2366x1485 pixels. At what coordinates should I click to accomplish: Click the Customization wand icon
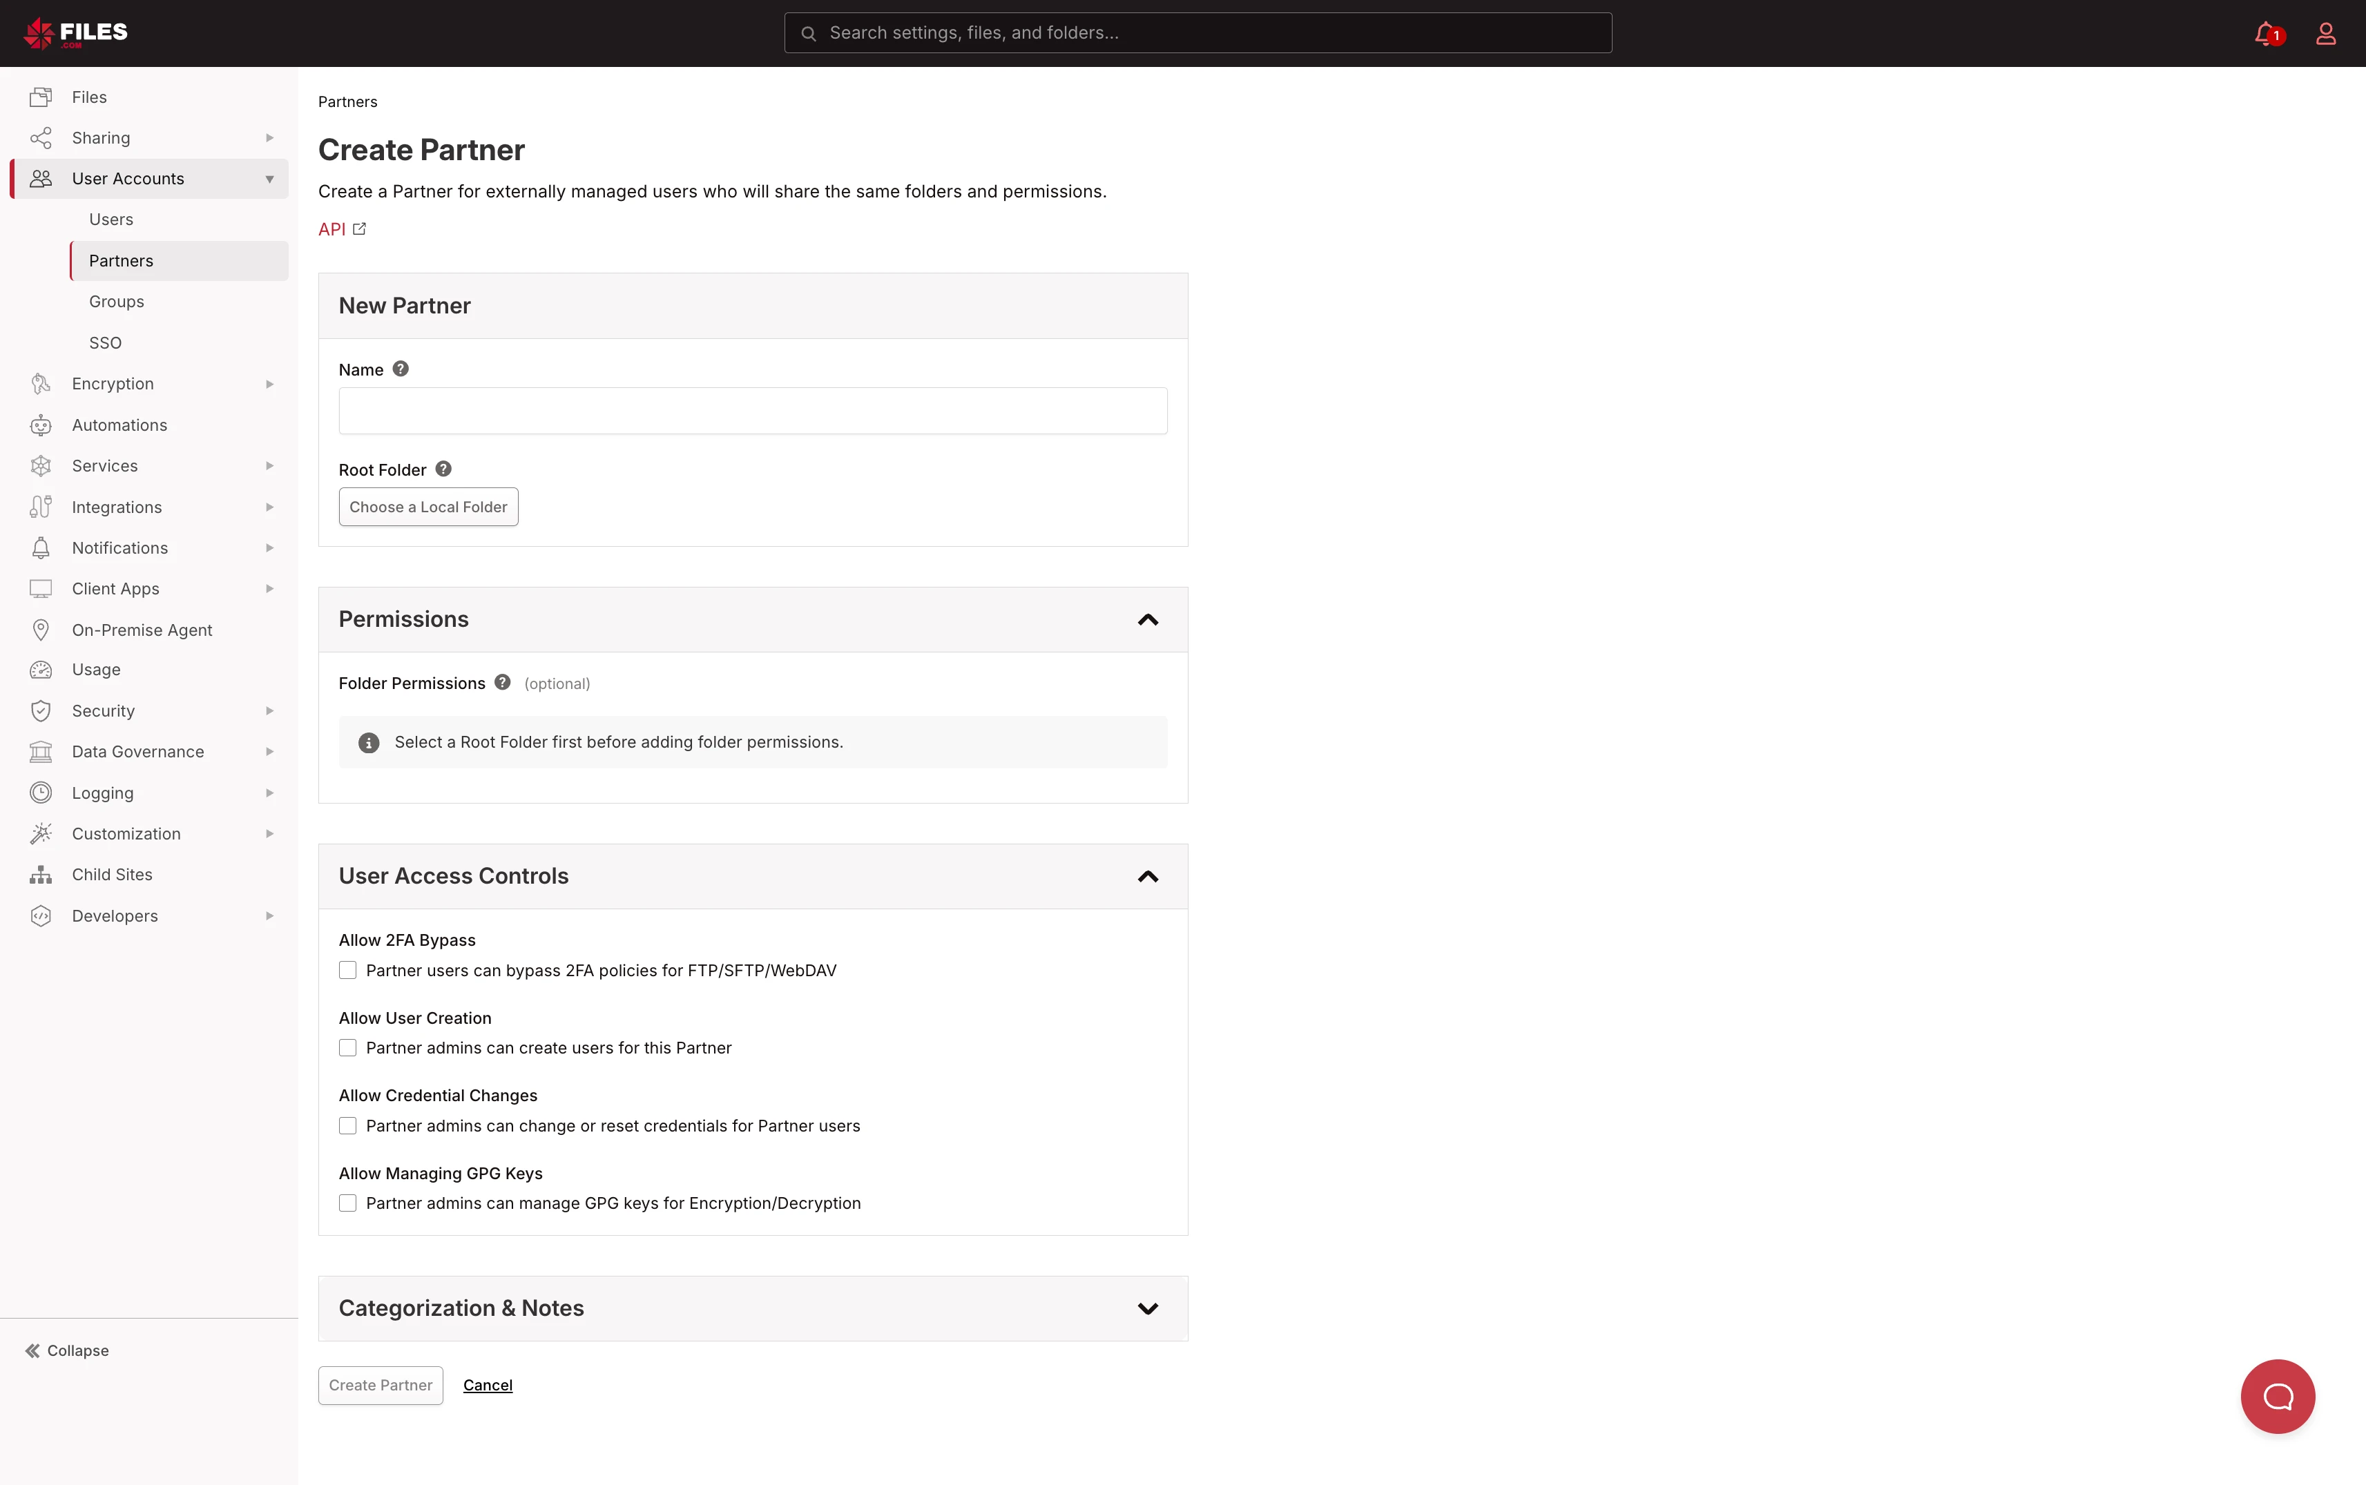tap(40, 834)
